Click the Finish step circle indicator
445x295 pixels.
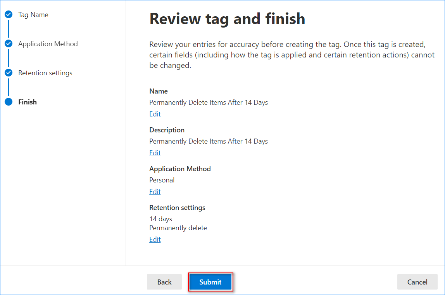coord(9,102)
